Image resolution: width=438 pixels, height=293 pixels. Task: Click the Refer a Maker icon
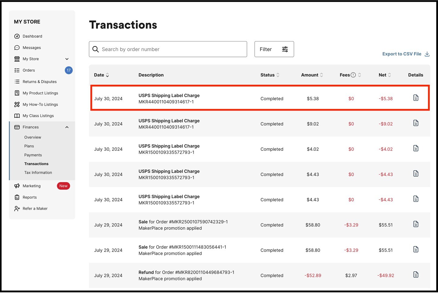17,208
